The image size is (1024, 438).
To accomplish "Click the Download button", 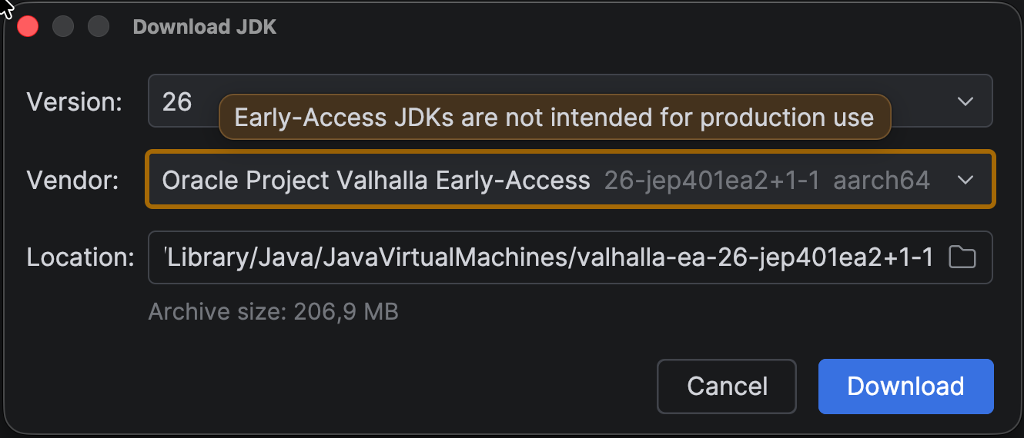I will coord(905,386).
